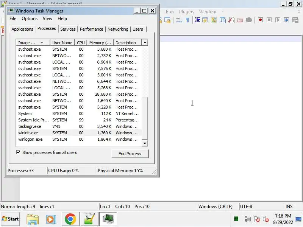Switch to the Performance tab
The image size is (303, 227).
point(91,29)
